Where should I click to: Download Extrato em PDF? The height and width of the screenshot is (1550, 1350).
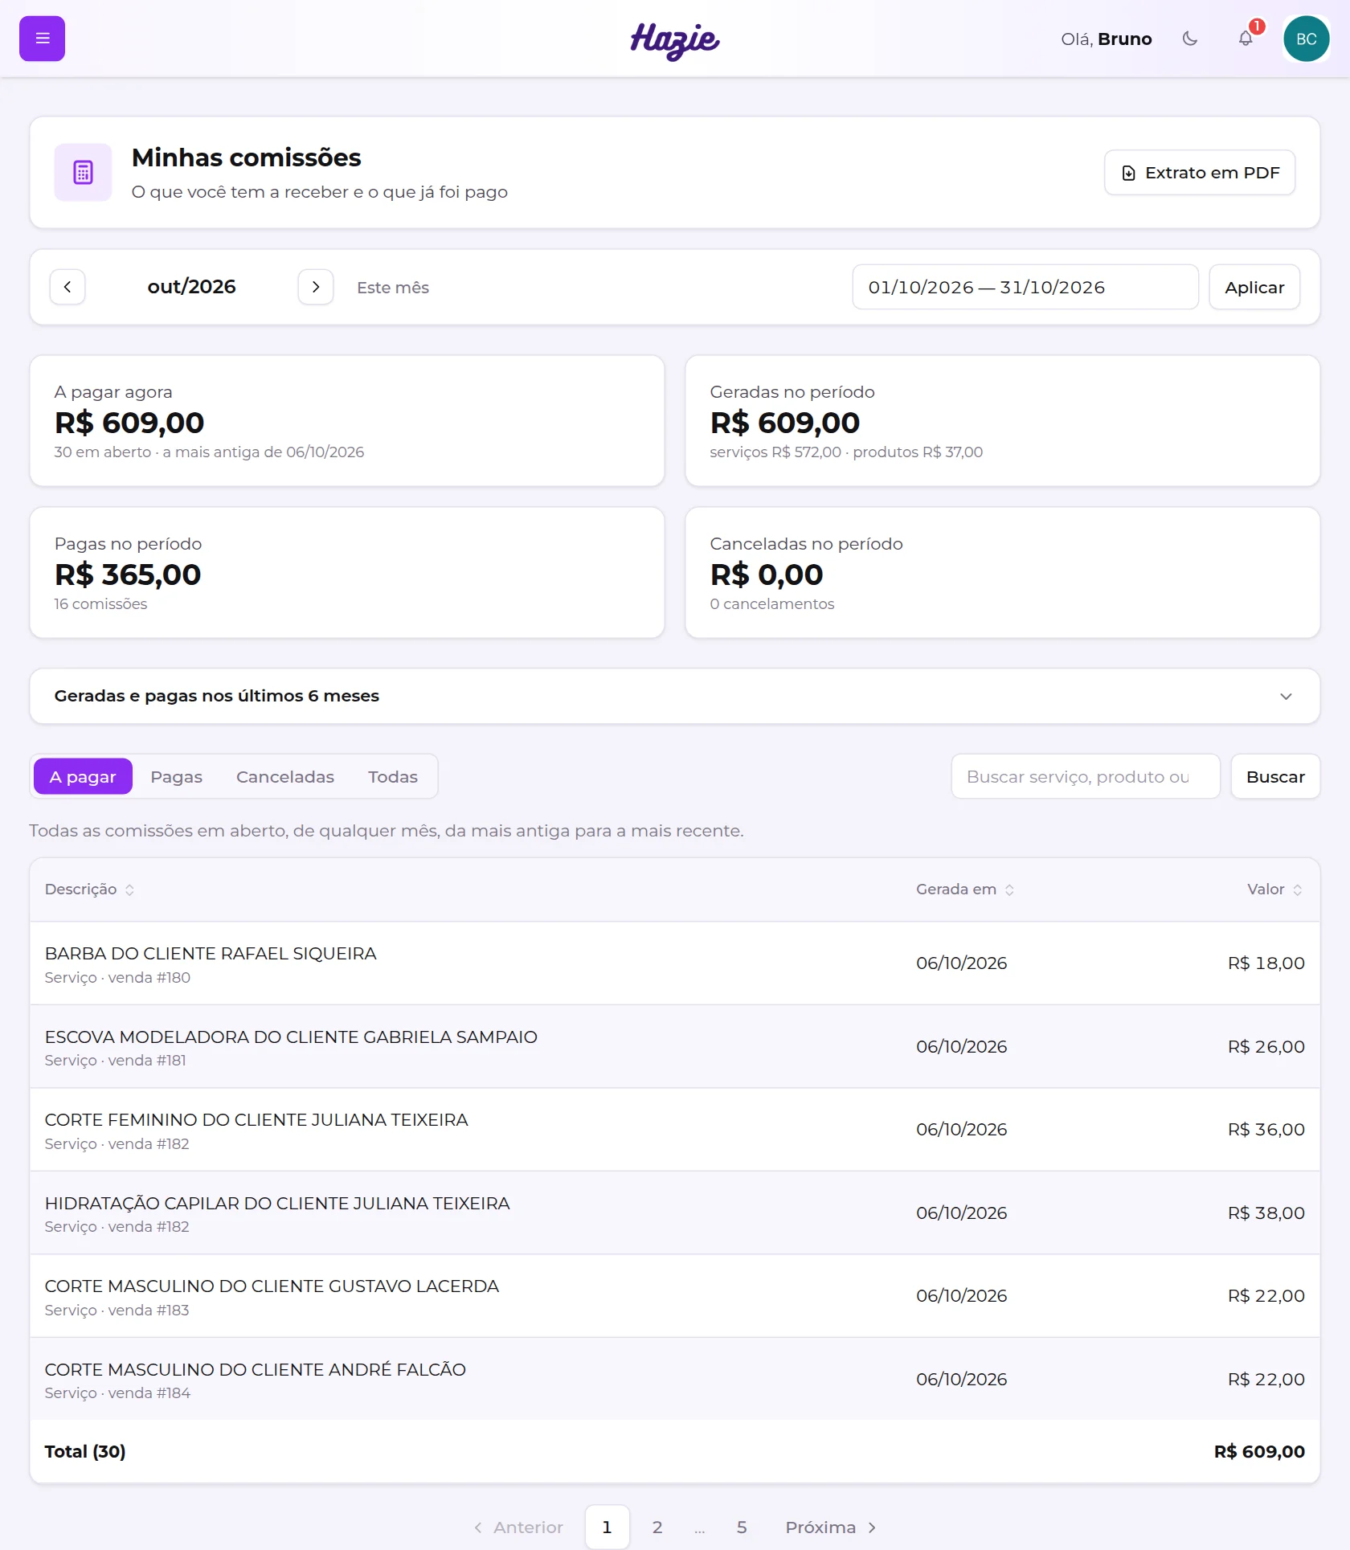click(x=1200, y=173)
